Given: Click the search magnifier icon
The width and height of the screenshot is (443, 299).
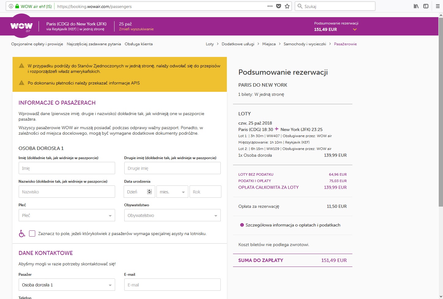Looking at the screenshot, I should coord(300,6).
